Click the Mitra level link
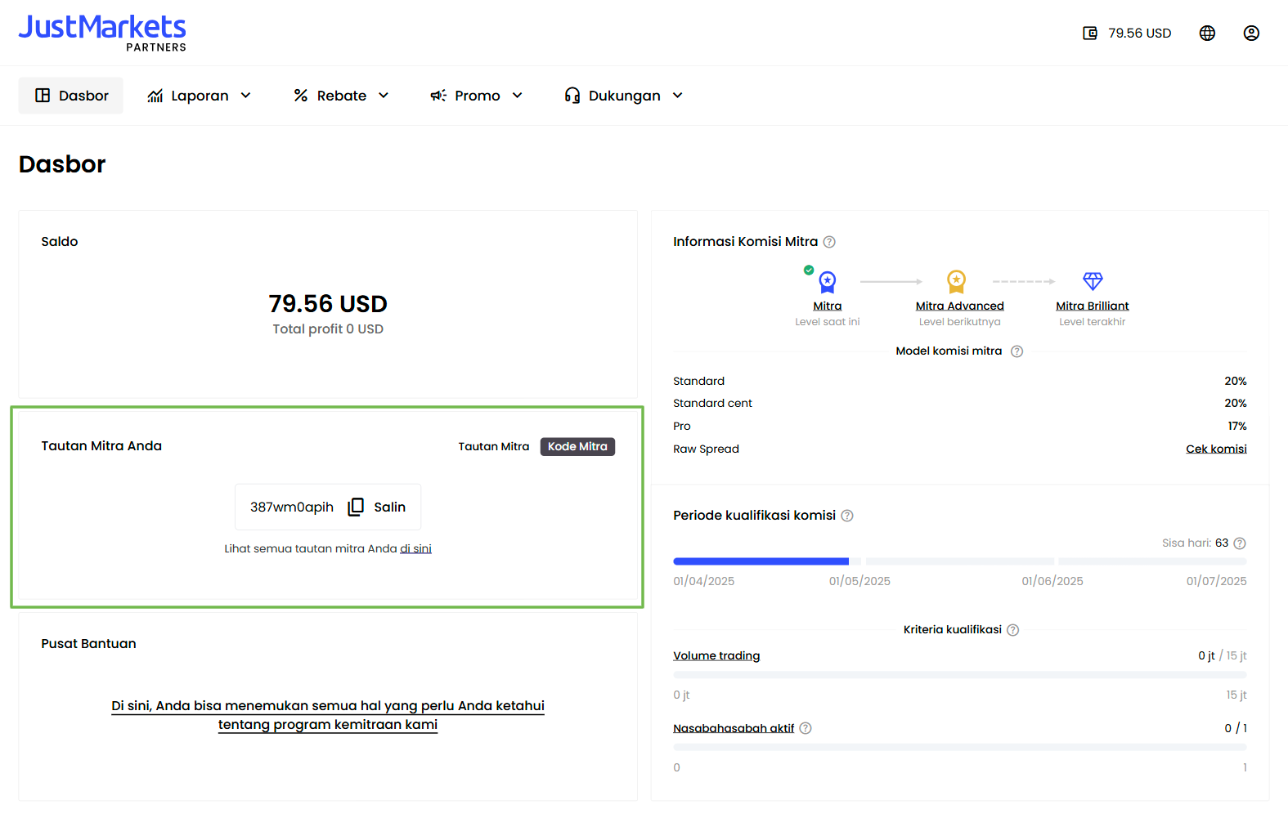This screenshot has width=1288, height=827. (828, 306)
